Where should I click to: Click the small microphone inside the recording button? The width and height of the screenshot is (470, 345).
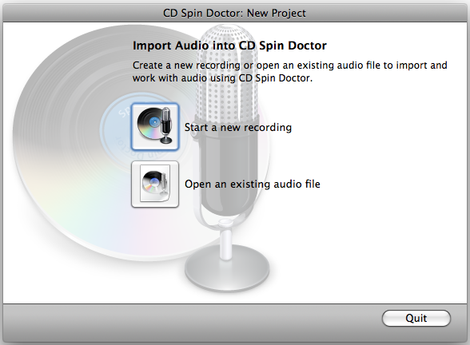(166, 126)
